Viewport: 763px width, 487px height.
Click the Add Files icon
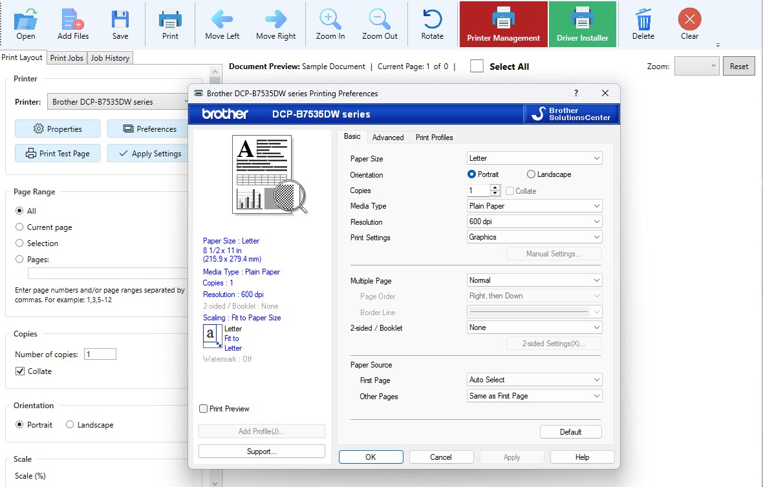click(x=73, y=24)
